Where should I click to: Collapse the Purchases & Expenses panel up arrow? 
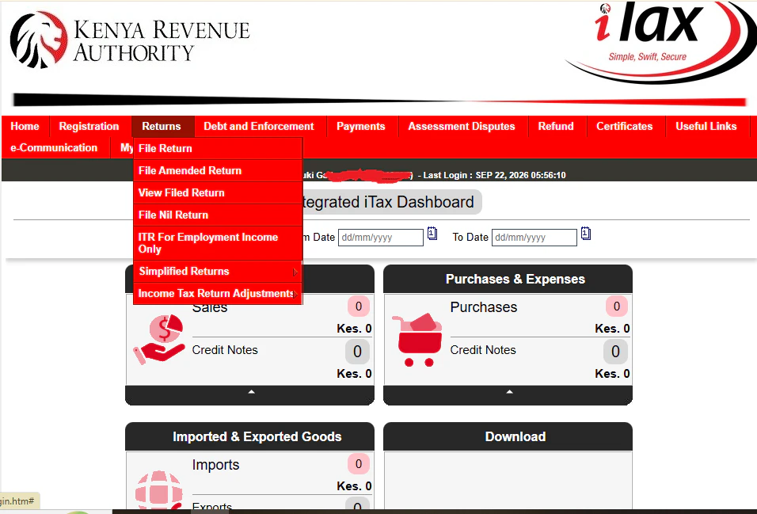pos(509,392)
